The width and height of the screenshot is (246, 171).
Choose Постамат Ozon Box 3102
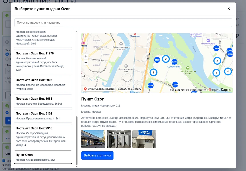coord(43,116)
